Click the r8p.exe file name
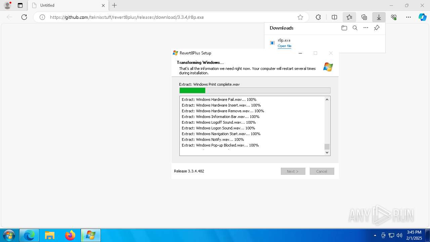The width and height of the screenshot is (430, 242). click(x=284, y=40)
